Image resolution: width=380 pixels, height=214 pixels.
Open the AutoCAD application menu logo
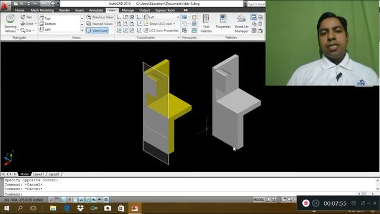pyautogui.click(x=5, y=6)
